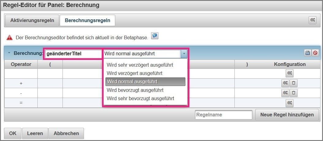Click Neue Regel hinzufügen button
This screenshot has width=323, height=141.
click(x=287, y=115)
